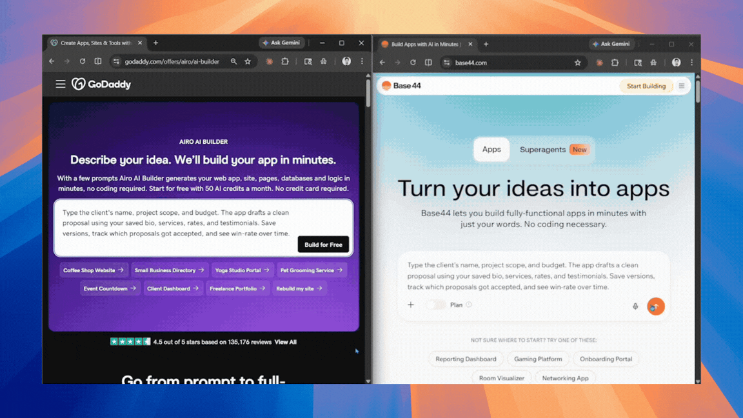
Task: Click Base44 page vertical scrollbar
Action: point(697,91)
